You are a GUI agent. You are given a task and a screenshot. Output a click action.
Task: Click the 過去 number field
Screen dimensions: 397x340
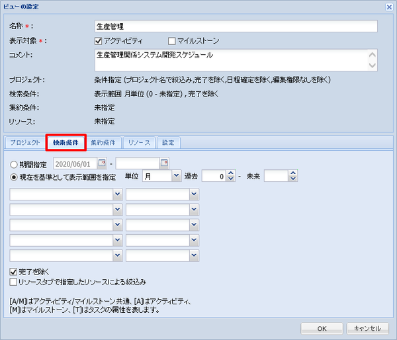[214, 176]
